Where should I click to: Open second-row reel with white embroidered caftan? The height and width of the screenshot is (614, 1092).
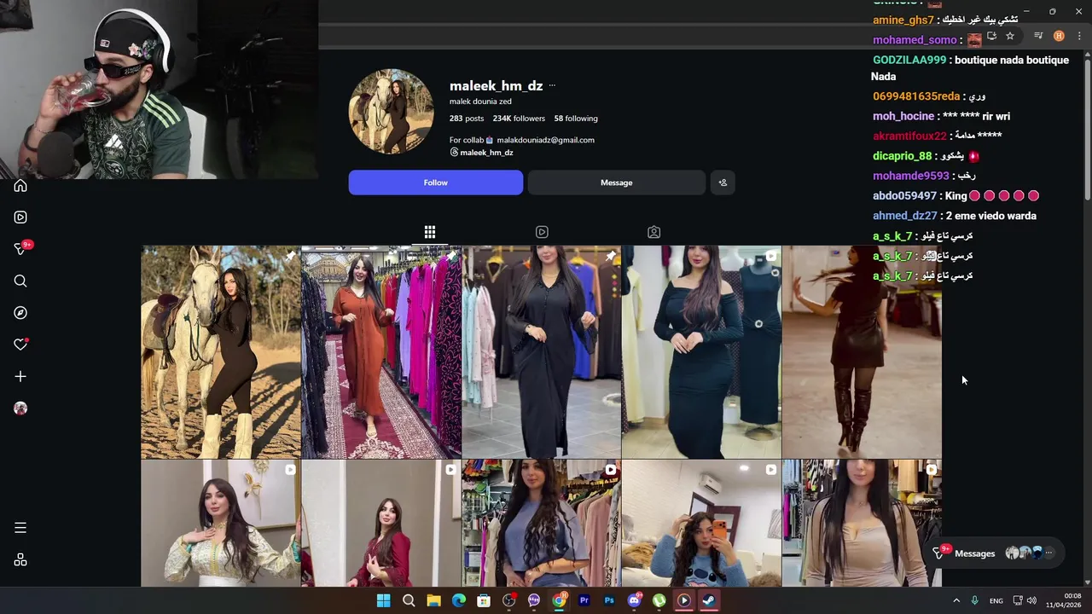220,524
